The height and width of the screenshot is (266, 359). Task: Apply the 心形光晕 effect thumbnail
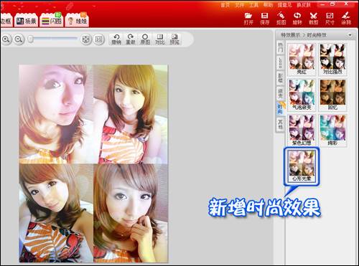(x=302, y=166)
